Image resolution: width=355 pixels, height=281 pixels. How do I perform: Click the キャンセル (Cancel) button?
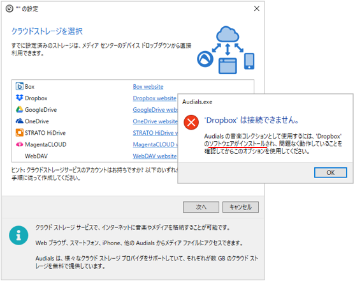pyautogui.click(x=240, y=207)
